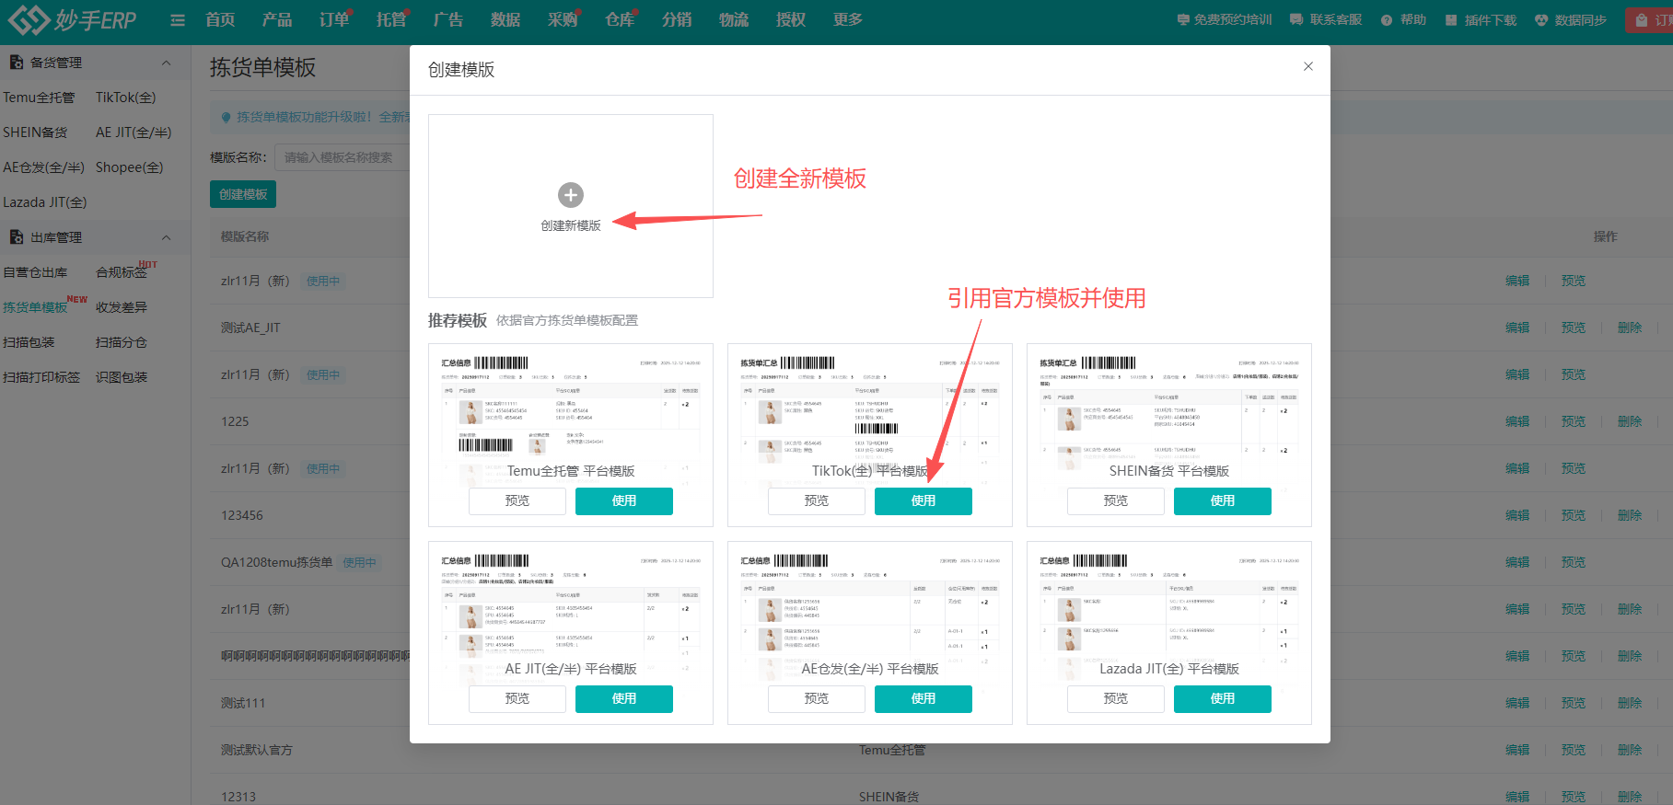The height and width of the screenshot is (805, 1673).
Task: Open 拣货单模板 in the sidebar
Action: tap(35, 307)
